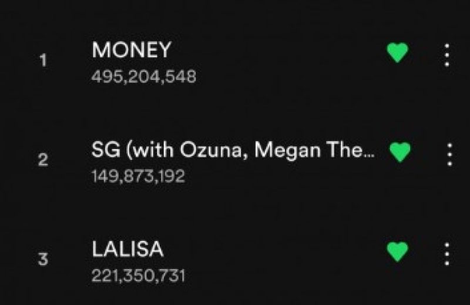
Task: Expand the kebab menu on third track
Action: click(x=446, y=254)
